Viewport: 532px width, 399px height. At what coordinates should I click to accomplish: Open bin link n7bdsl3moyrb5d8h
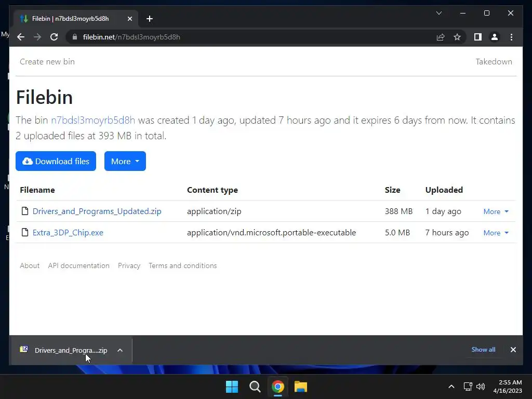click(93, 120)
